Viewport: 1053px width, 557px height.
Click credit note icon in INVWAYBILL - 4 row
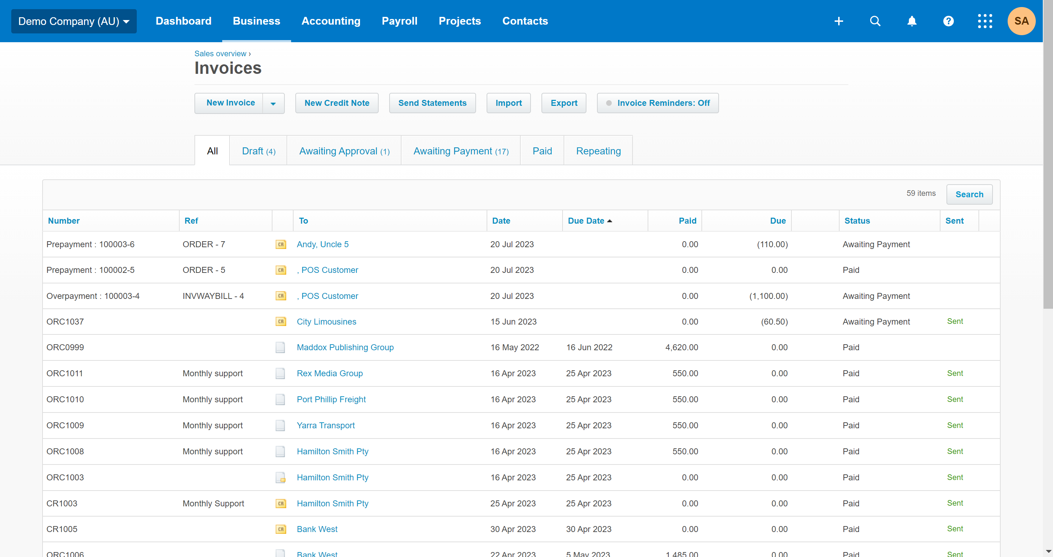click(281, 296)
